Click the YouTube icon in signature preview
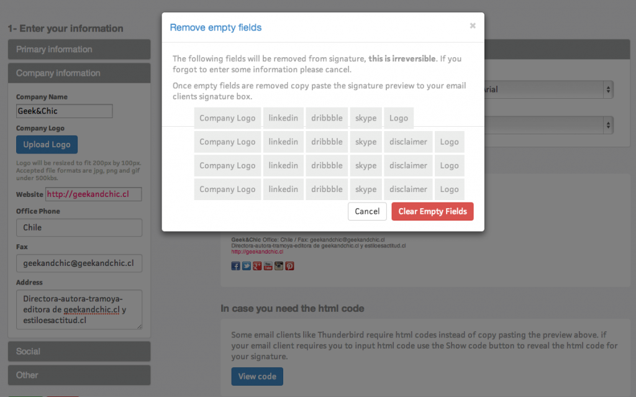636x397 pixels. [x=268, y=266]
